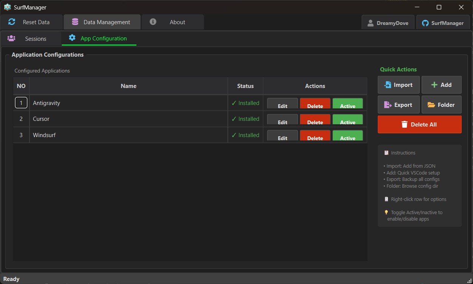Click the DreamyDove user profile icon

(x=371, y=23)
